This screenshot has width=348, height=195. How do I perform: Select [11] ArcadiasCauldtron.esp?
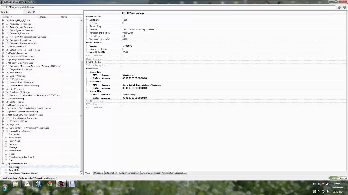(x=18, y=24)
